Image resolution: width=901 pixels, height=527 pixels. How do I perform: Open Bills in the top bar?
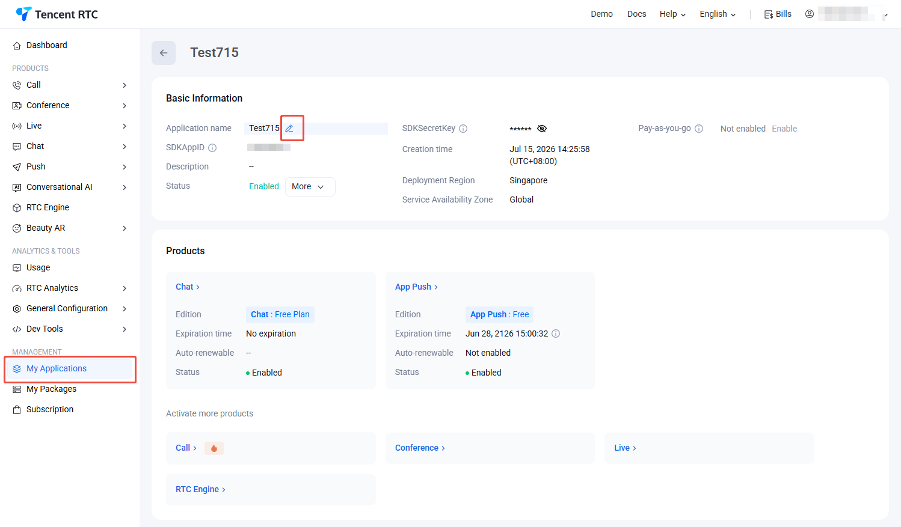(x=778, y=14)
